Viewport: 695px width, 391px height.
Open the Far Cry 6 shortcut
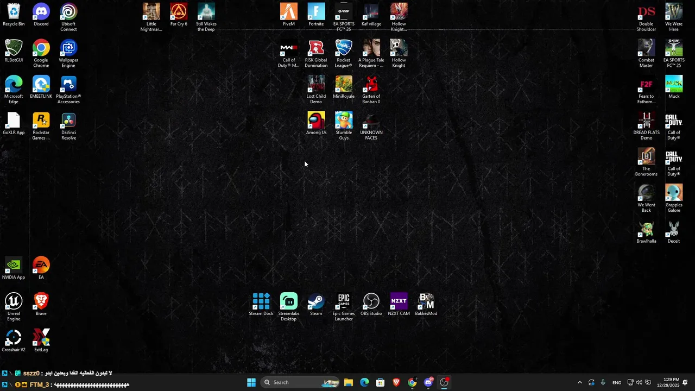179,15
